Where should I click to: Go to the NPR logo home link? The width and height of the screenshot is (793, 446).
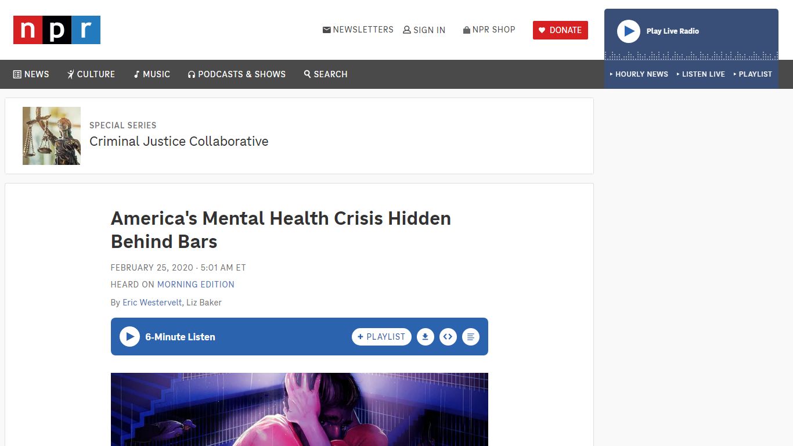pyautogui.click(x=57, y=30)
